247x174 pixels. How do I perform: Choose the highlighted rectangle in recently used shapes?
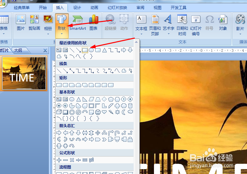85,50
